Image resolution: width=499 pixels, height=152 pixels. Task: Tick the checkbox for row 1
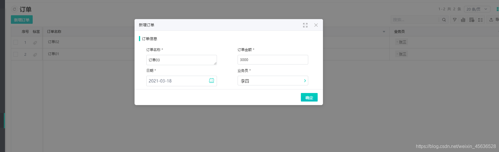[x=16, y=42]
